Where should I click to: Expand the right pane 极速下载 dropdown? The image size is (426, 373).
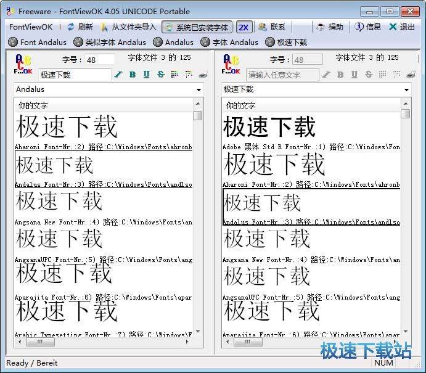click(405, 89)
